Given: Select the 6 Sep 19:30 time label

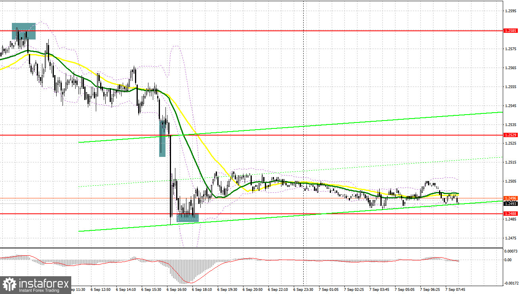Looking at the screenshot, I should (227, 289).
